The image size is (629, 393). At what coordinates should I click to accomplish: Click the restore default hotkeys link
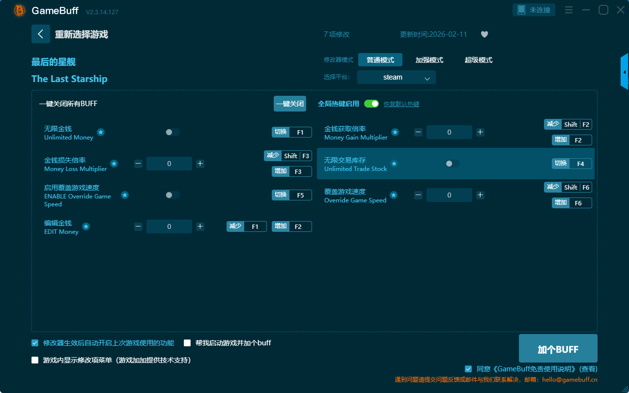point(401,104)
